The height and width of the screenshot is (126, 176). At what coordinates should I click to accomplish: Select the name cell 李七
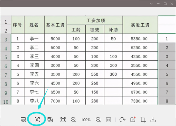(34, 92)
